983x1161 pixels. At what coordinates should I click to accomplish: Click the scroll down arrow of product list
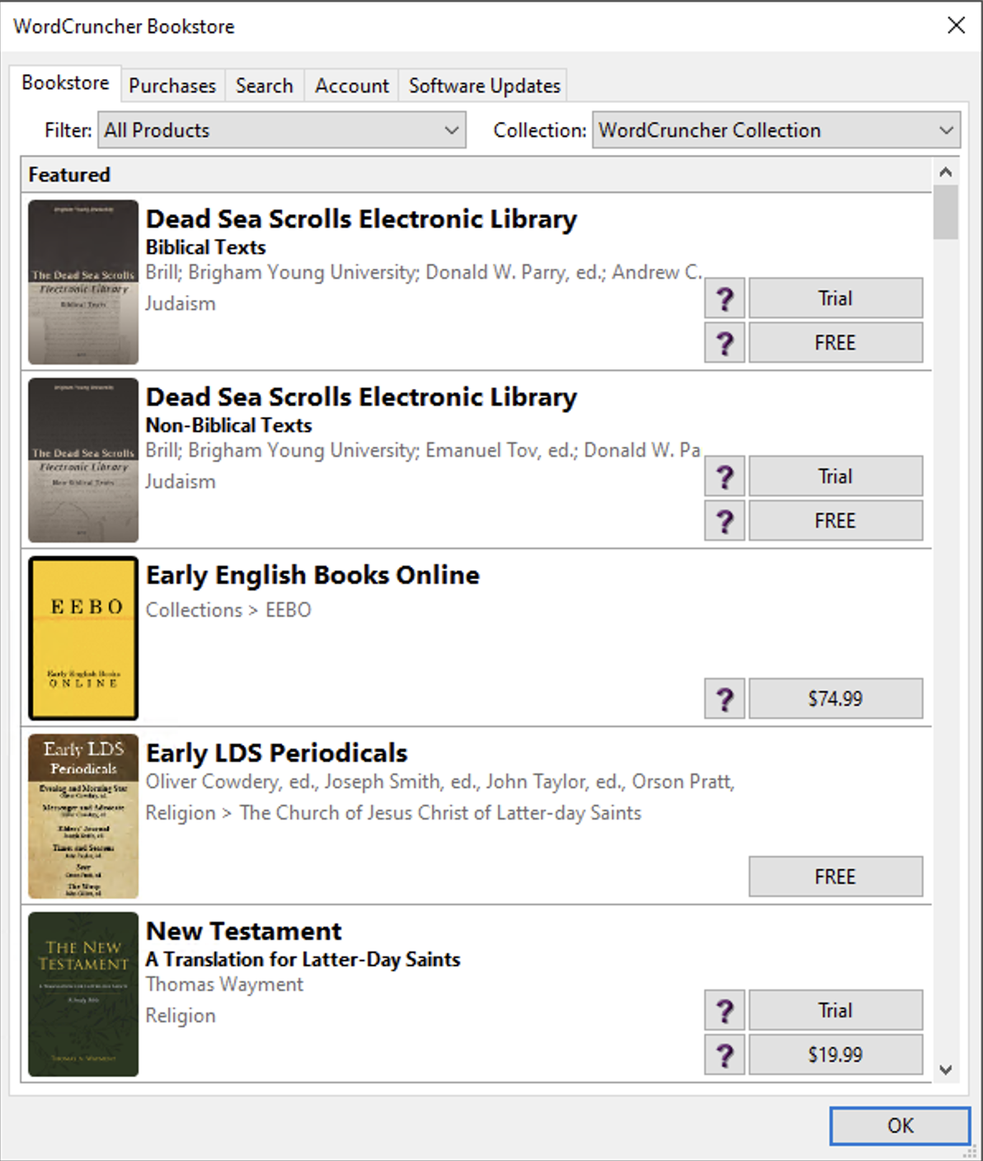pos(946,1069)
